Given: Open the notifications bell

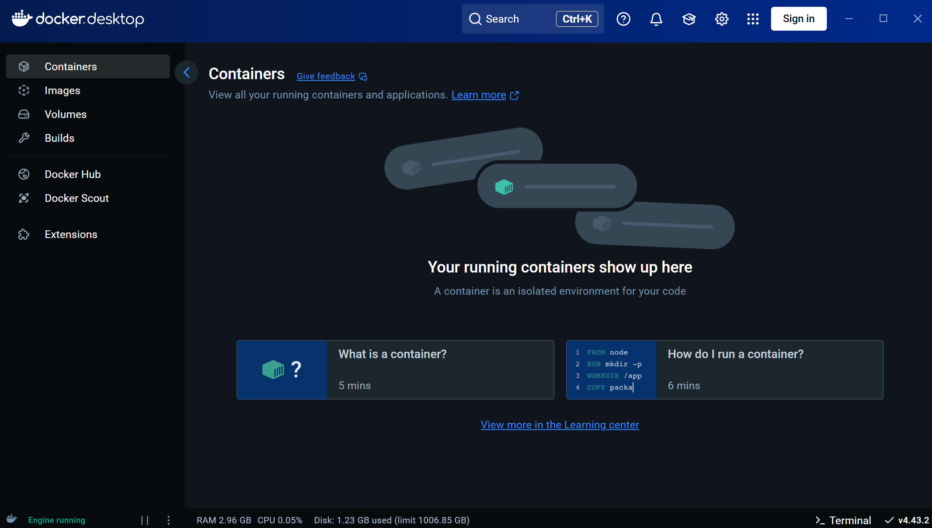Looking at the screenshot, I should pos(656,19).
